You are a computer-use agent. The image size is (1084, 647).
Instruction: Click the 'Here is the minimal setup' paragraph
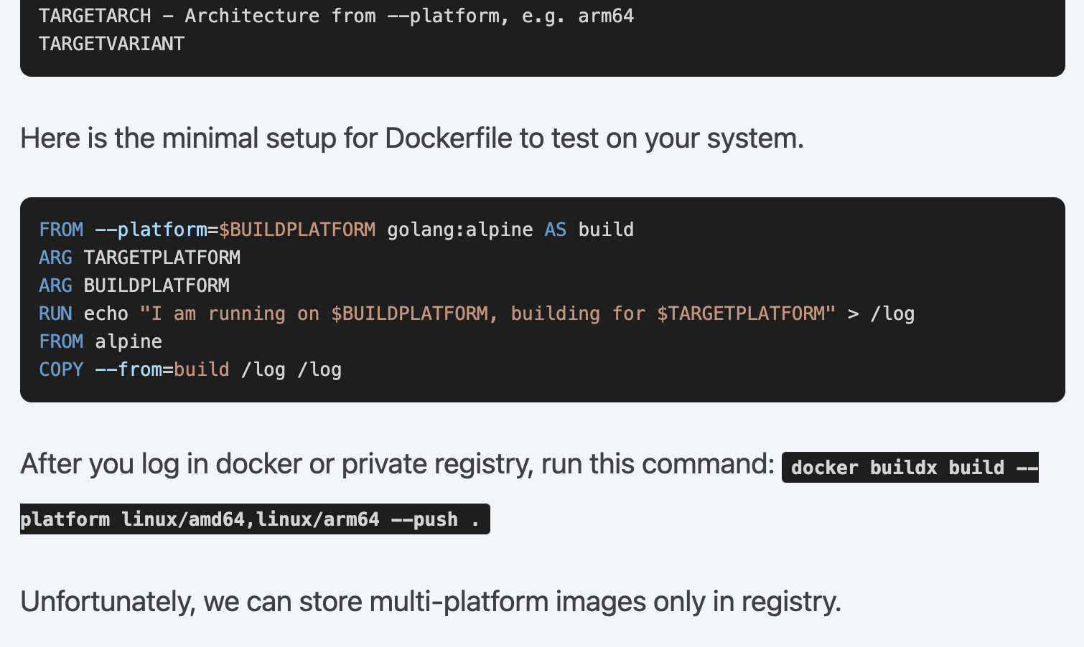click(x=411, y=138)
